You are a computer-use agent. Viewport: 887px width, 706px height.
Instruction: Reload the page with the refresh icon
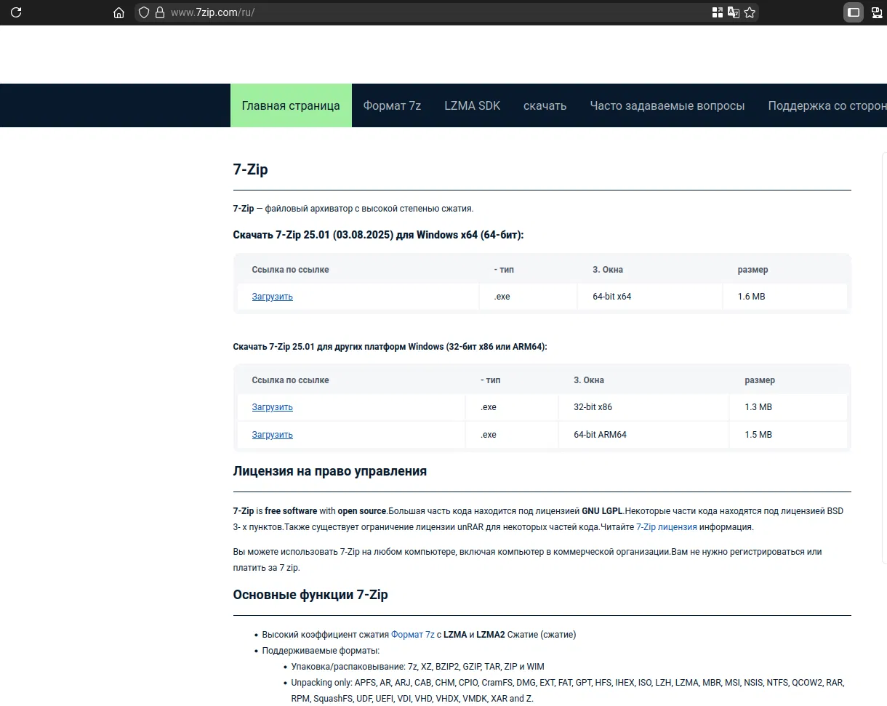coord(15,12)
